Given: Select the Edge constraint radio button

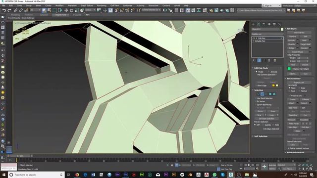Looking at the screenshot, I should tap(299, 88).
